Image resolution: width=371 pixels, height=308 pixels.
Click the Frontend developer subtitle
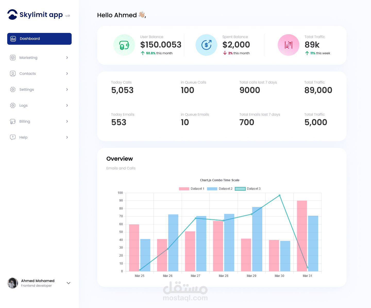click(x=36, y=286)
